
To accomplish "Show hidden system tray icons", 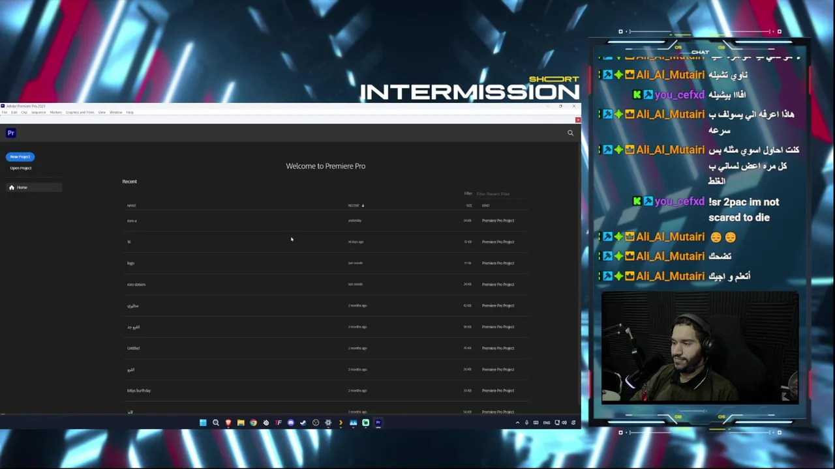I will coord(517,423).
